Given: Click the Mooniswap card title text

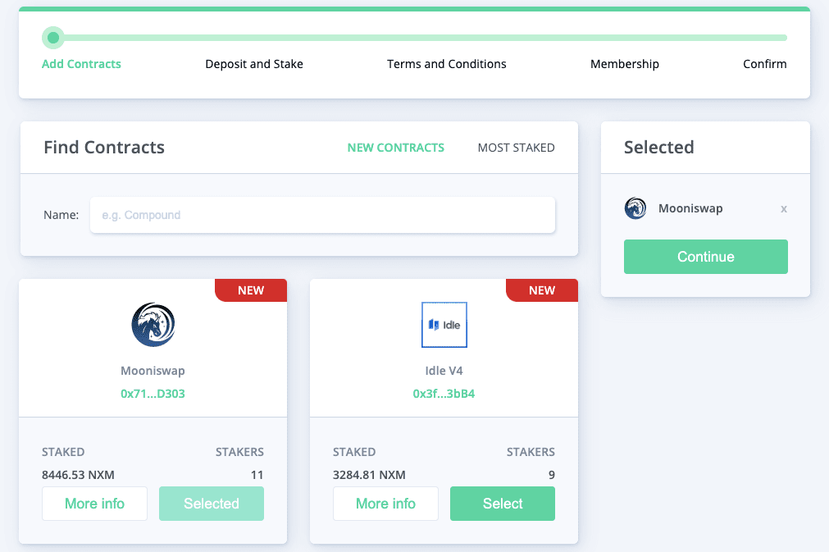Looking at the screenshot, I should tap(153, 371).
